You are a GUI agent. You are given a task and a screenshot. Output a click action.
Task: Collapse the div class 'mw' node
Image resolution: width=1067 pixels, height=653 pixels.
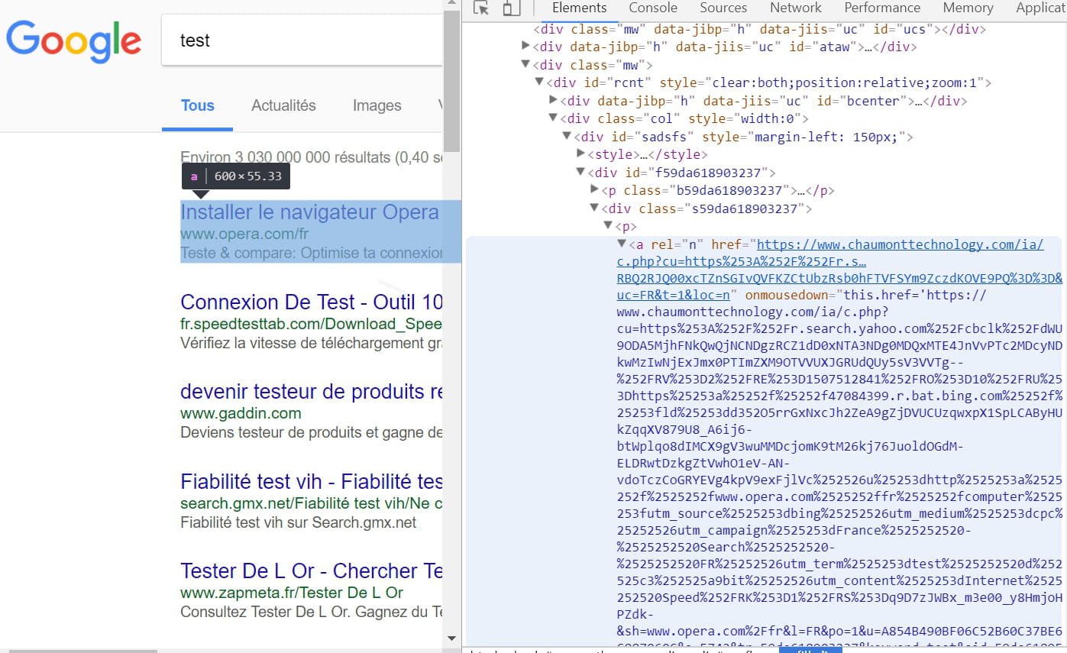click(525, 65)
